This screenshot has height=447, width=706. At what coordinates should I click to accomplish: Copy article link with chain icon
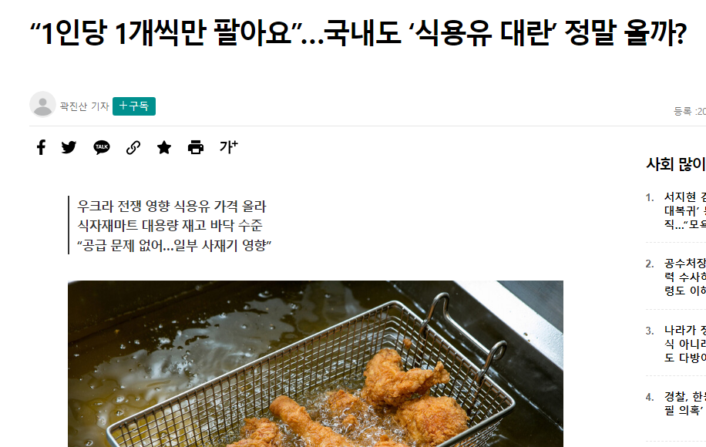[133, 147]
